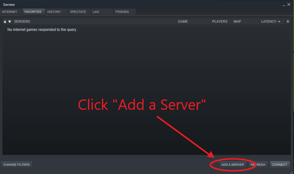Toggle Latency column sort order
Viewport: 294px width, 174px height.
[272, 21]
